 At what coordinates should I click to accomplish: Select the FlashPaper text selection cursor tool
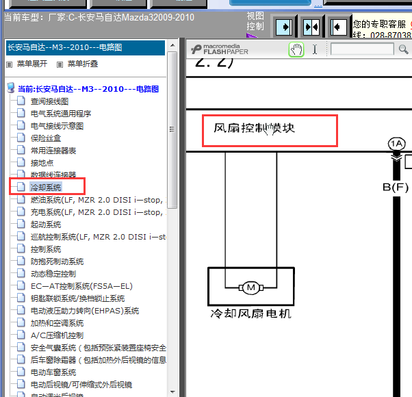315,49
